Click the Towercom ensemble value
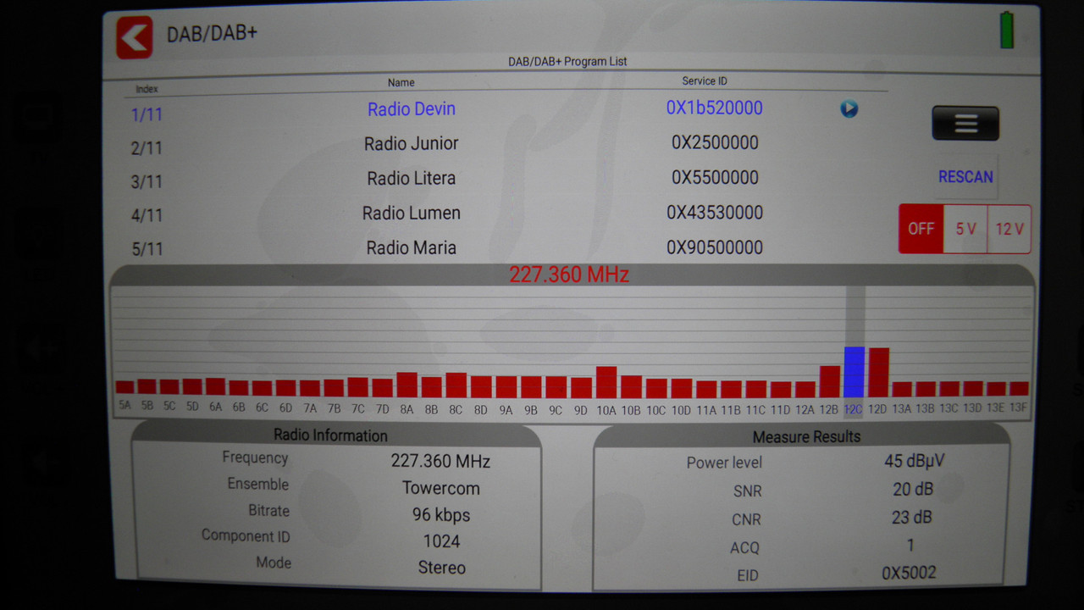This screenshot has height=610, width=1084. [x=441, y=489]
